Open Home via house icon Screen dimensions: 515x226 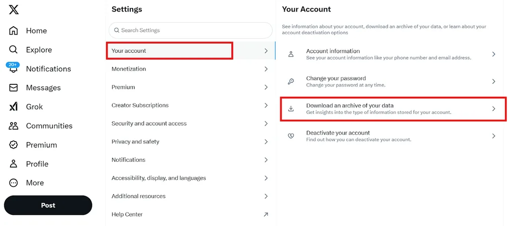pyautogui.click(x=14, y=31)
